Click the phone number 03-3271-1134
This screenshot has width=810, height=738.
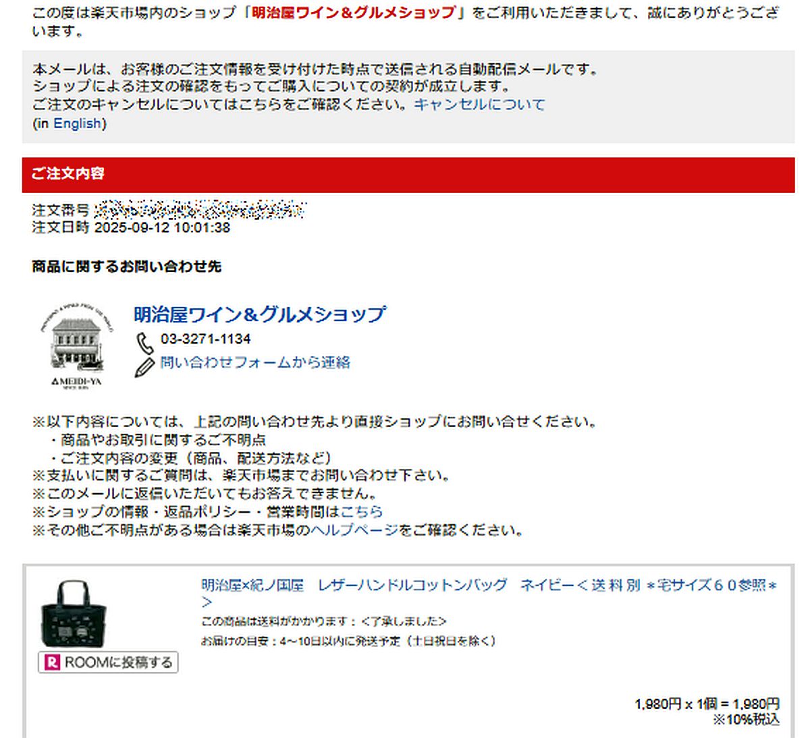point(206,339)
